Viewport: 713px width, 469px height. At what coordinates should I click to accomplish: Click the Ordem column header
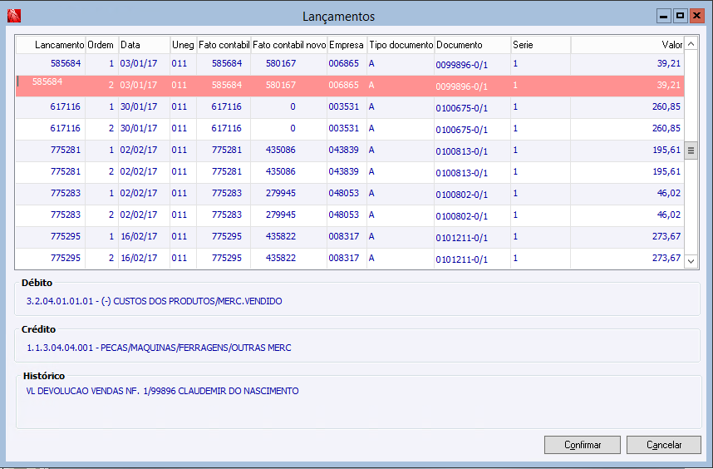[102, 45]
